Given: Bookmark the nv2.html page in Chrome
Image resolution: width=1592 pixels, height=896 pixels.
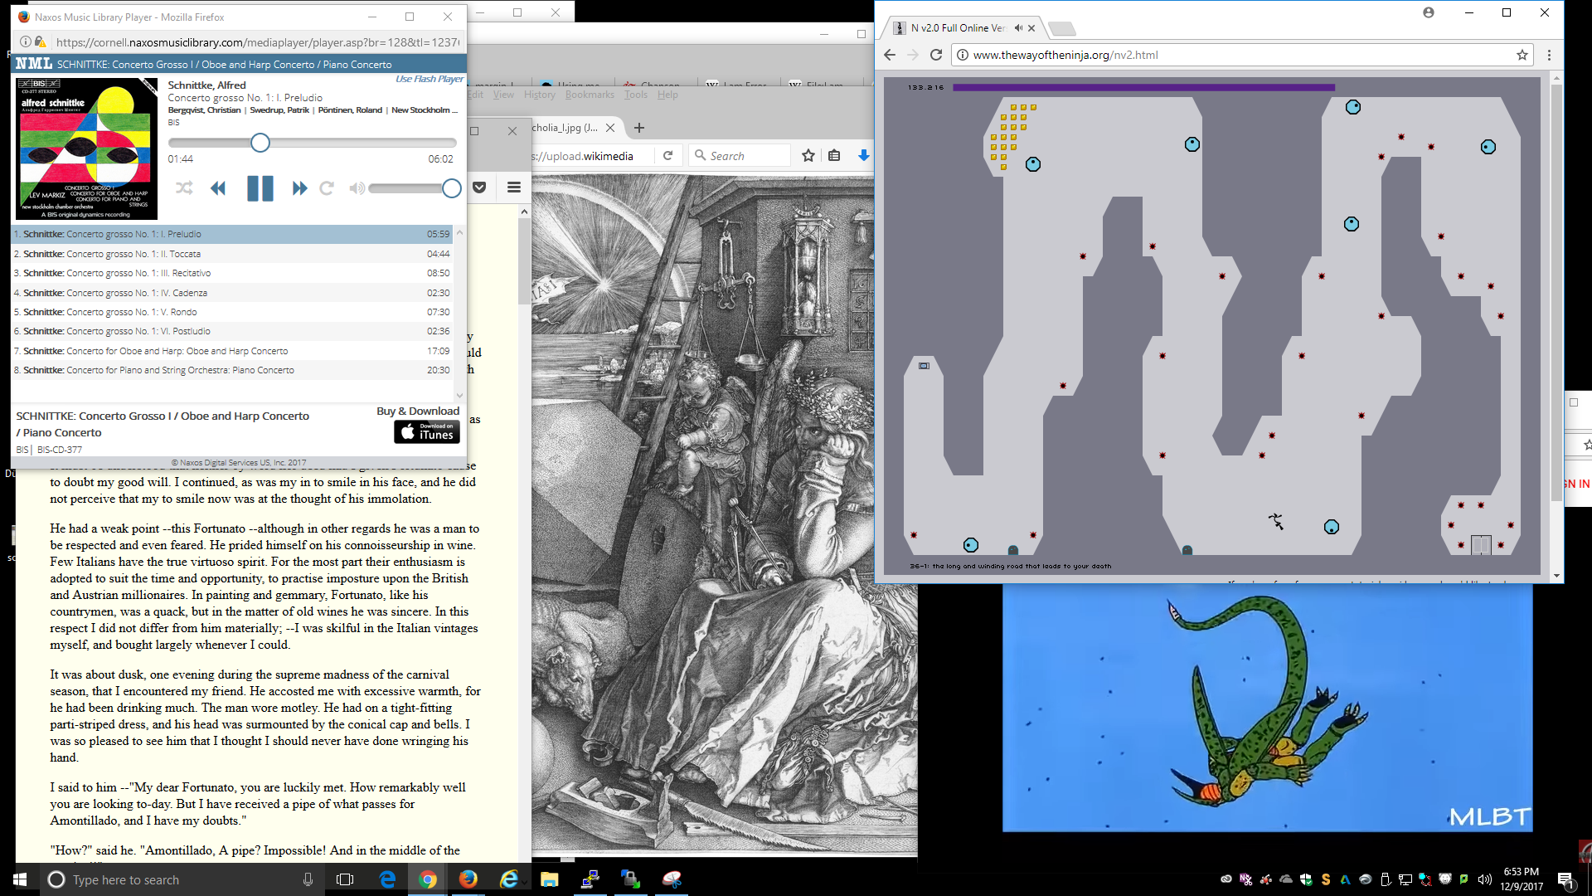Looking at the screenshot, I should [1522, 55].
